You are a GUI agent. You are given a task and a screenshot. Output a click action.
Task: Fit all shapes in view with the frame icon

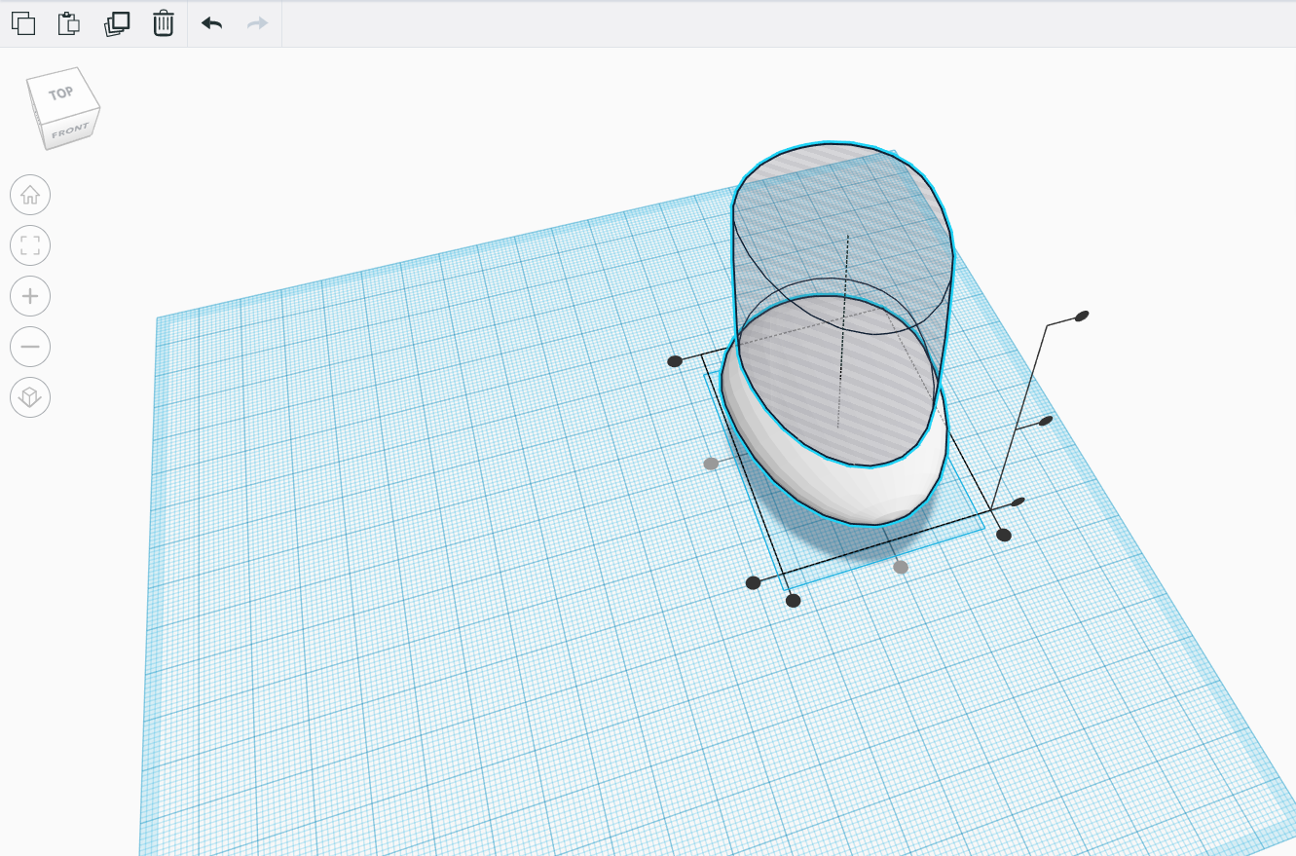30,245
